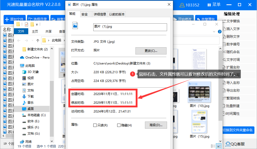Switch to the 共享 ribbon tab
Image resolution: width=257 pixels, height=149 pixels.
coord(48,32)
